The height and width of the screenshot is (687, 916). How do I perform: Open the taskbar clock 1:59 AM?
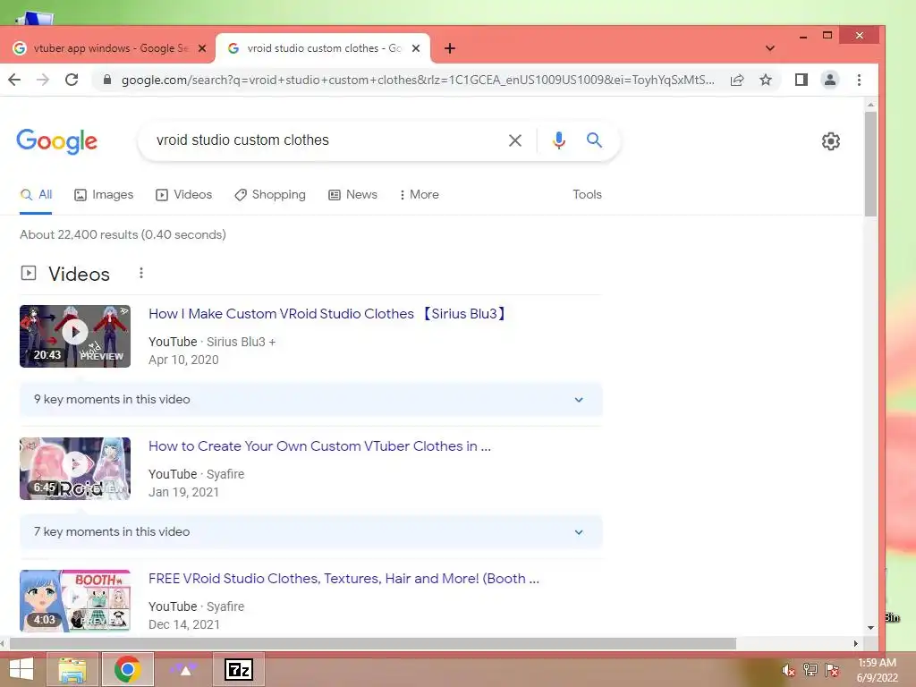[x=877, y=670]
